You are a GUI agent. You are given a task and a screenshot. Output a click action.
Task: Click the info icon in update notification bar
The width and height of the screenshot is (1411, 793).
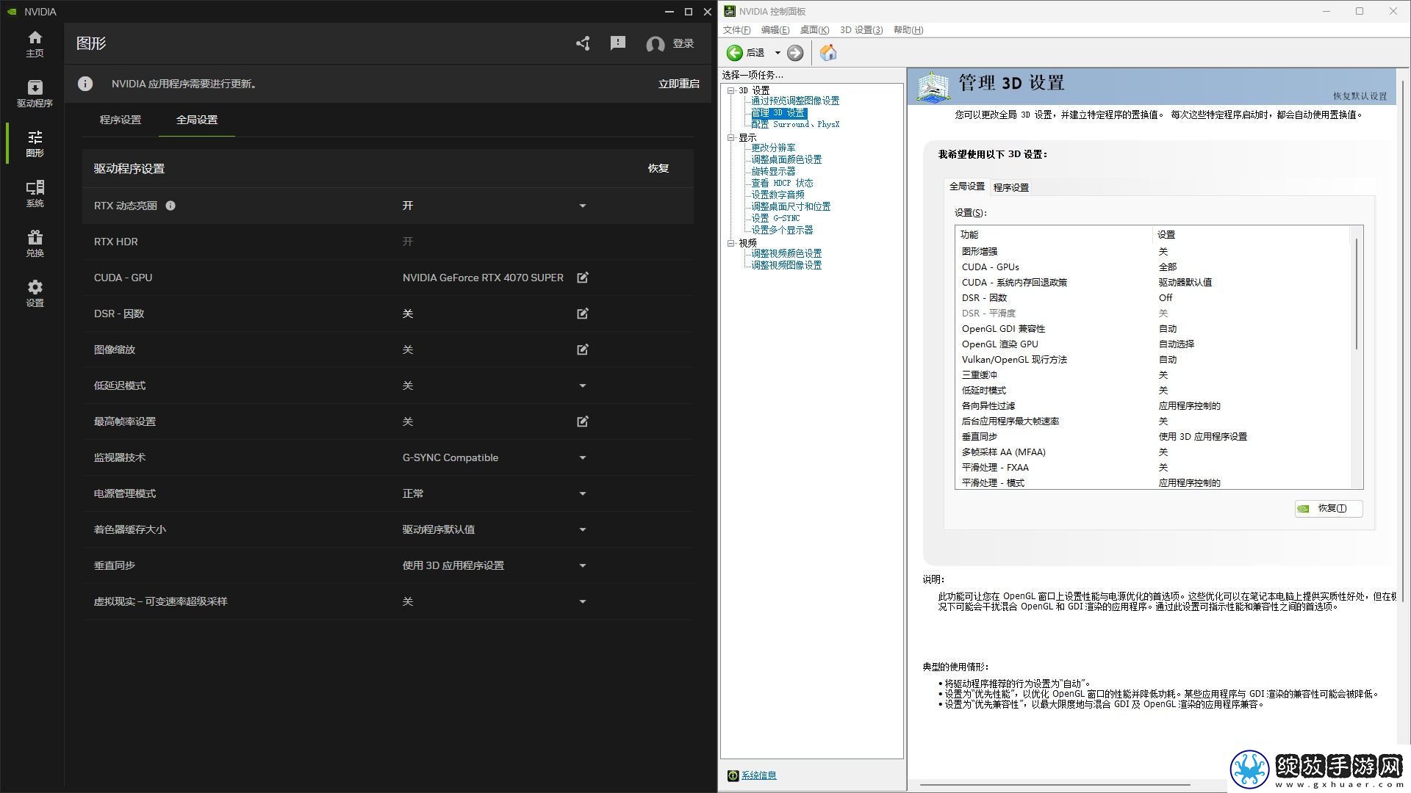click(x=85, y=84)
